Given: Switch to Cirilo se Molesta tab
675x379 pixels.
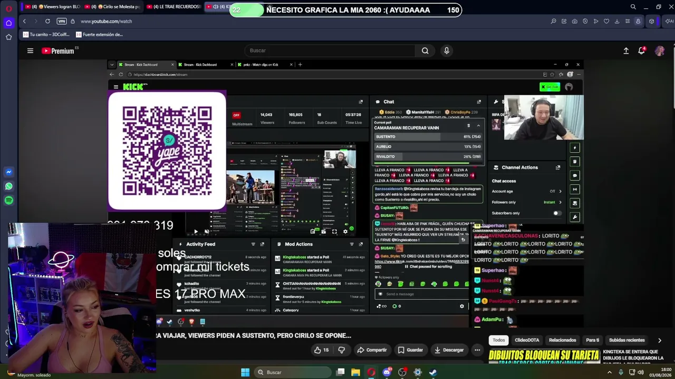Looking at the screenshot, I should [x=112, y=7].
